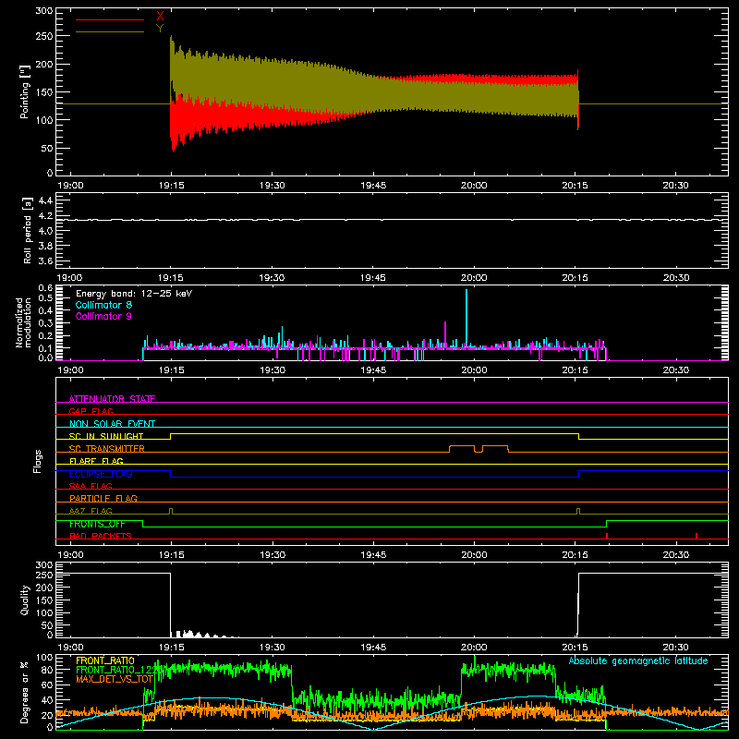The width and height of the screenshot is (739, 739).
Task: Click the 19:15 tick label below Pointing plot
Action: 171,186
